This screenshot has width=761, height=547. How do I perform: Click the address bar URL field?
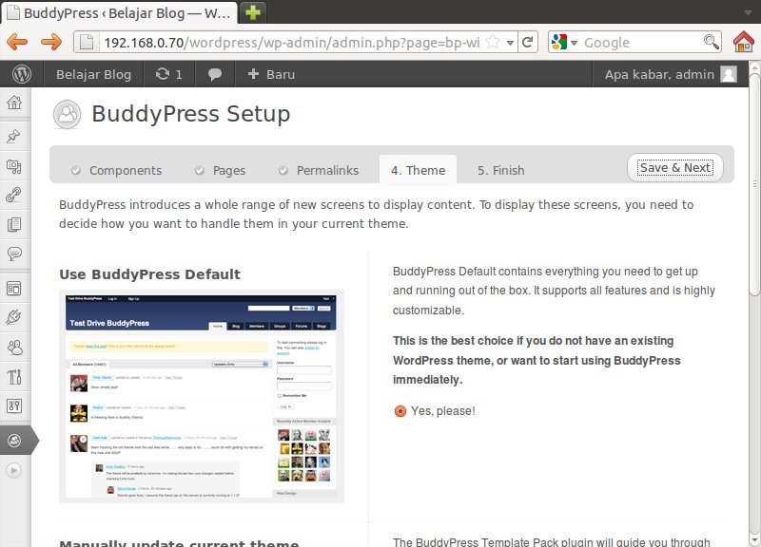pos(291,42)
